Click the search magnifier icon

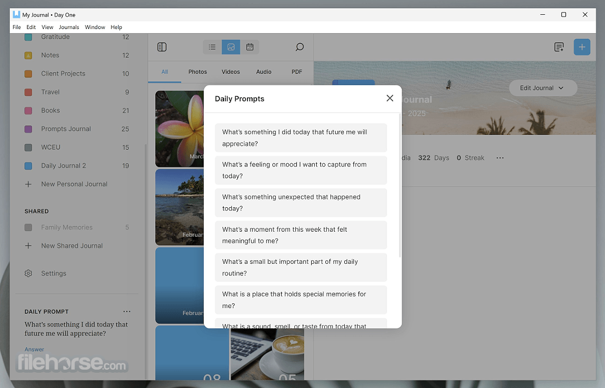click(299, 47)
